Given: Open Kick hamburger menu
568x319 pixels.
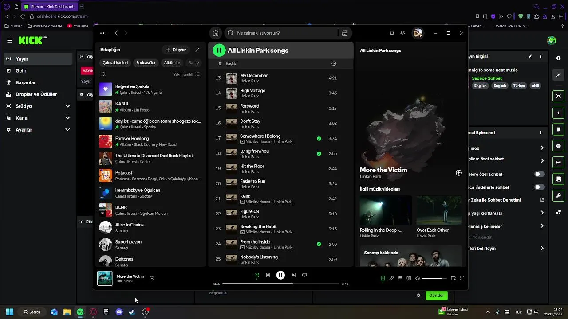Looking at the screenshot, I should click(x=10, y=40).
